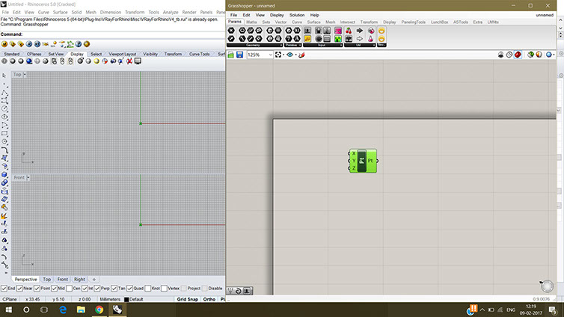Select the Cherry Picker icon in Util group

(x=349, y=31)
